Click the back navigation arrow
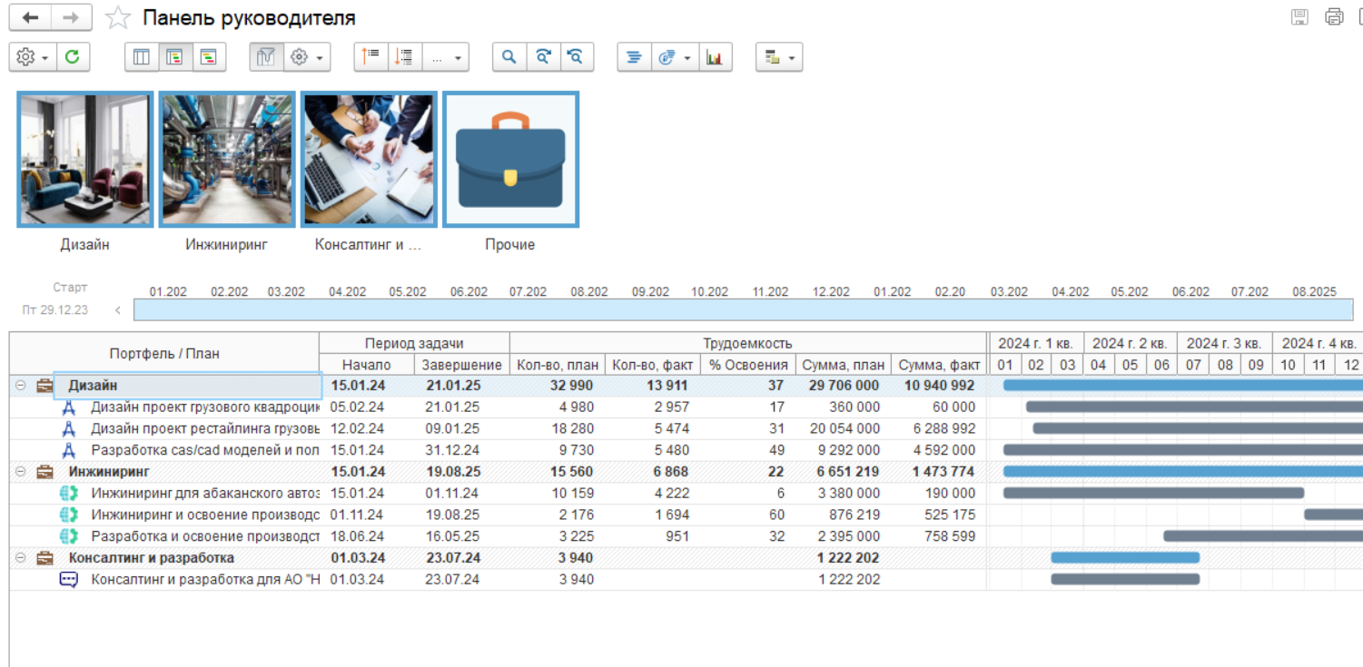This screenshot has height=667, width=1363. pos(30,18)
